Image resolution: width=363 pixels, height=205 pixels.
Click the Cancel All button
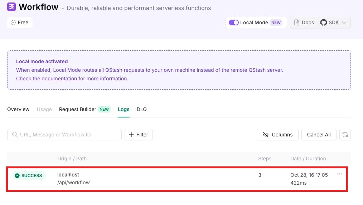point(319,135)
